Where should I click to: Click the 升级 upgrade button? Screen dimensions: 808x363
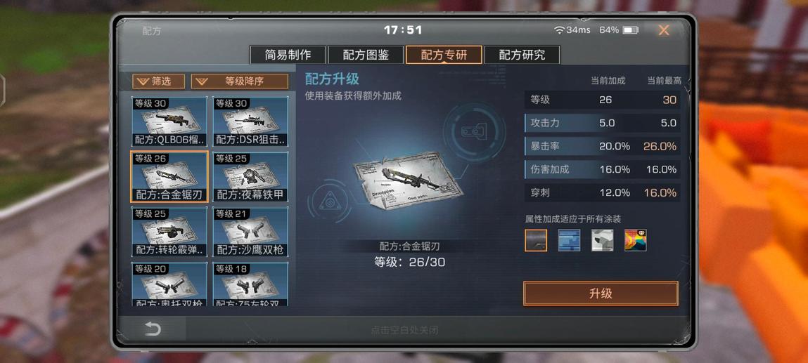coord(601,293)
